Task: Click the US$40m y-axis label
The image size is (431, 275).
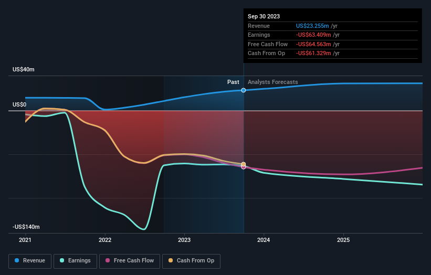Action: pyautogui.click(x=24, y=69)
